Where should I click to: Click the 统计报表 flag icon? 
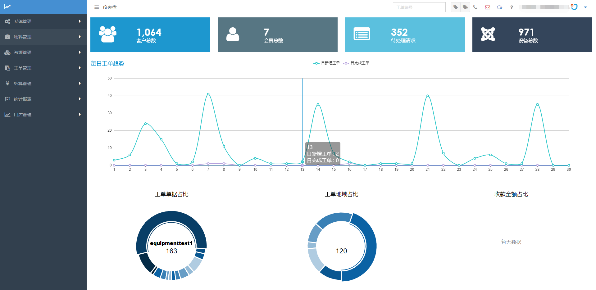point(7,99)
